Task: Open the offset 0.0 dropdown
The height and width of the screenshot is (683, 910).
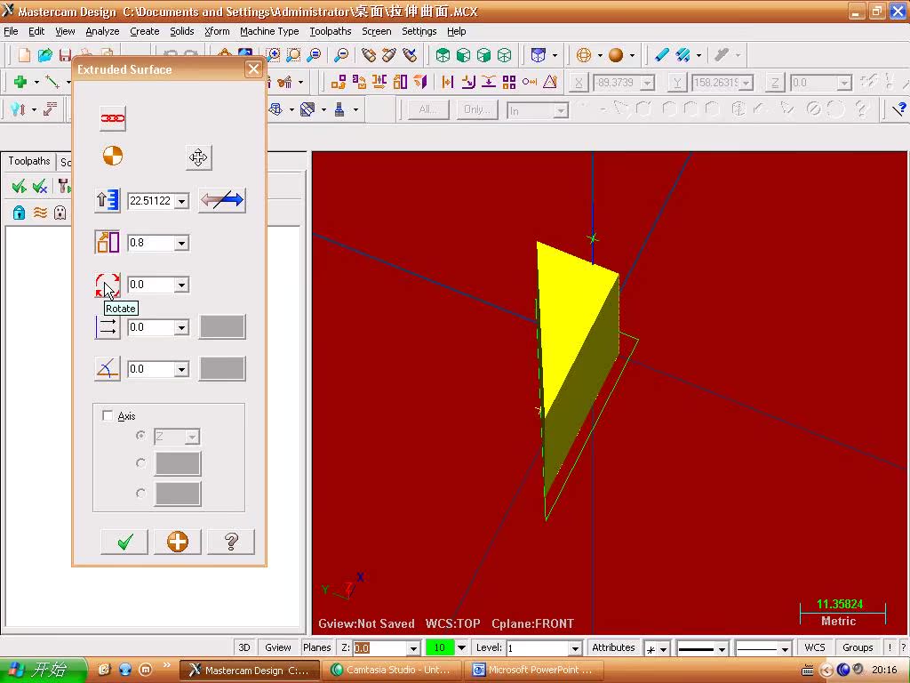Action: 181,327
